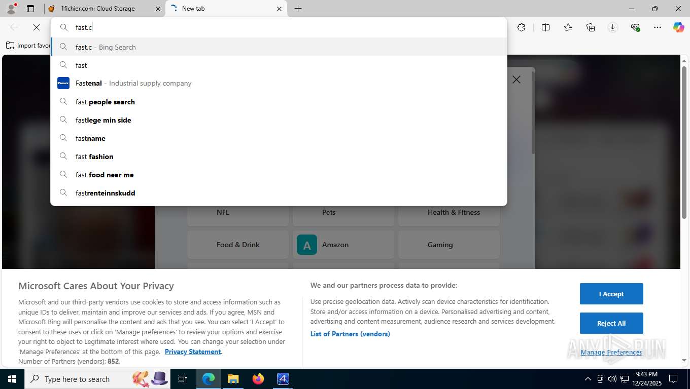The image size is (690, 389).
Task: Select the 'fast fashion' suggestion
Action: click(x=279, y=157)
